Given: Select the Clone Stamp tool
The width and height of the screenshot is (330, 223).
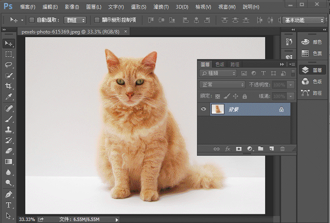Looking at the screenshot, I should [x=9, y=130].
